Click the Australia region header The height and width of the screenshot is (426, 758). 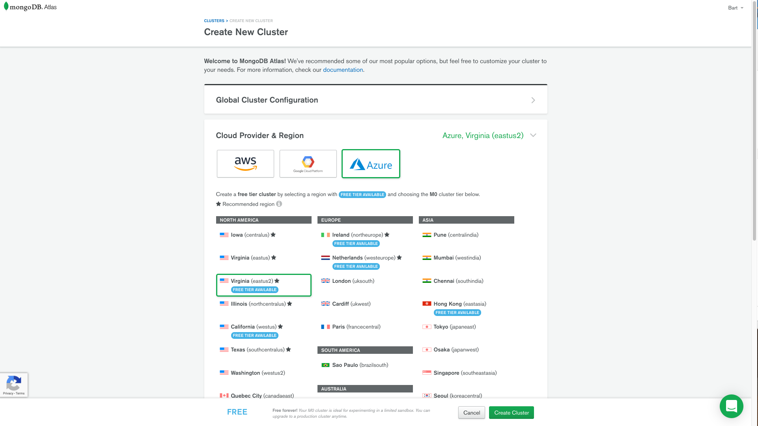(365, 389)
